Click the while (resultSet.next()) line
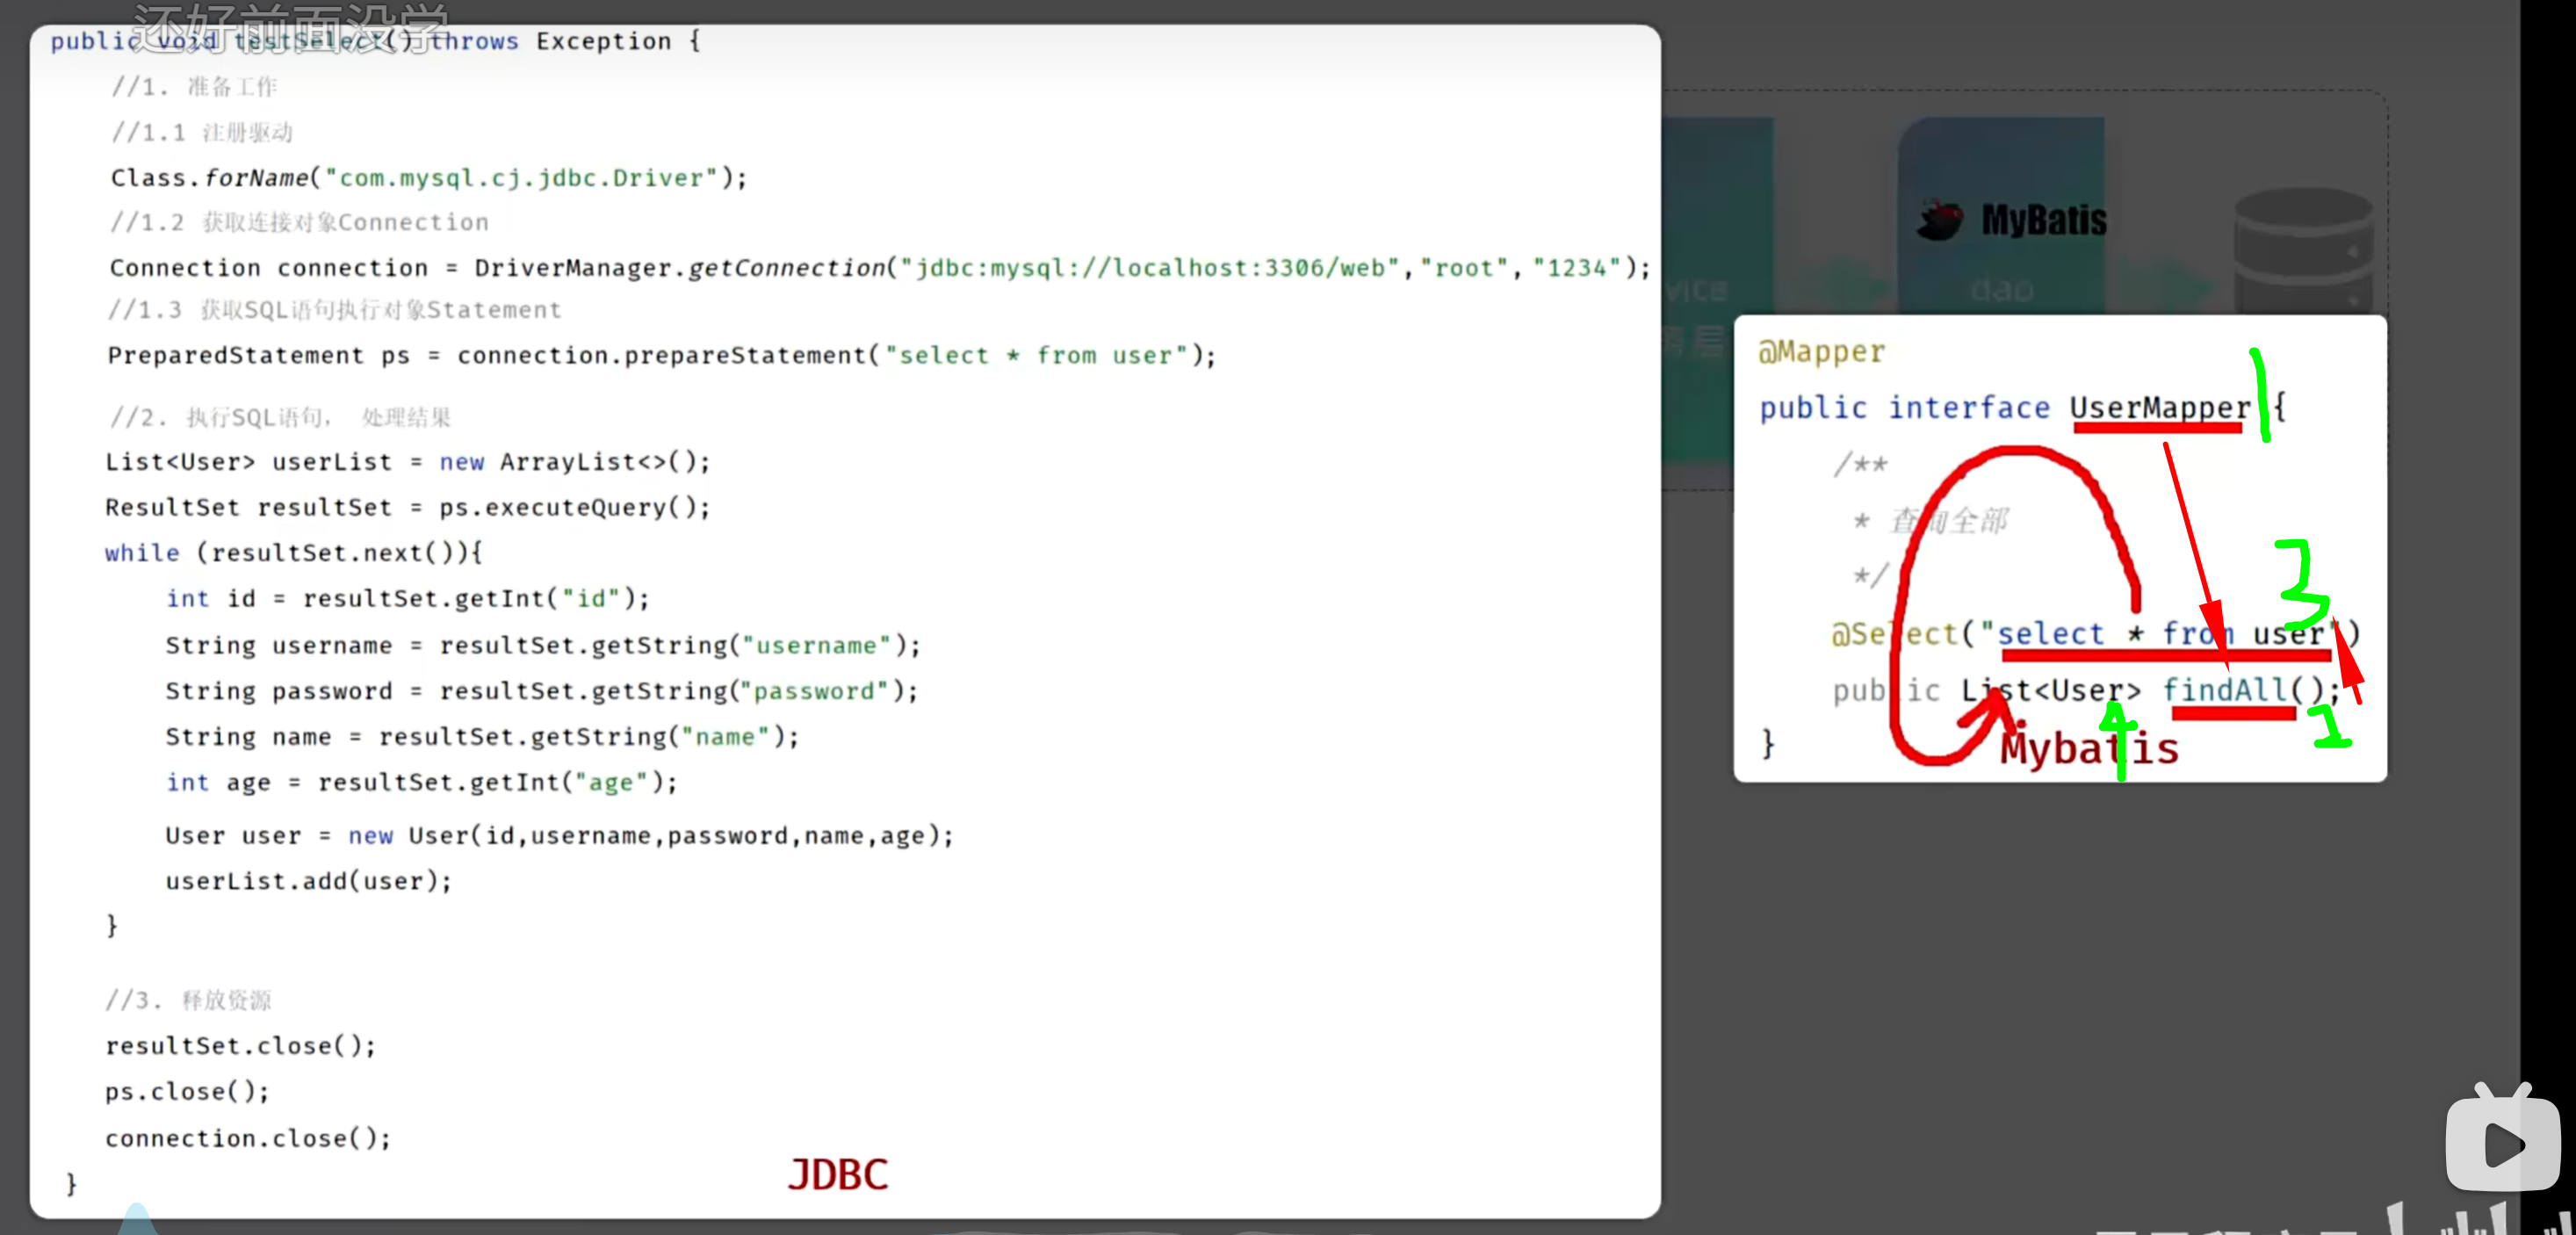Screen dimensions: 2576x1235 294,552
